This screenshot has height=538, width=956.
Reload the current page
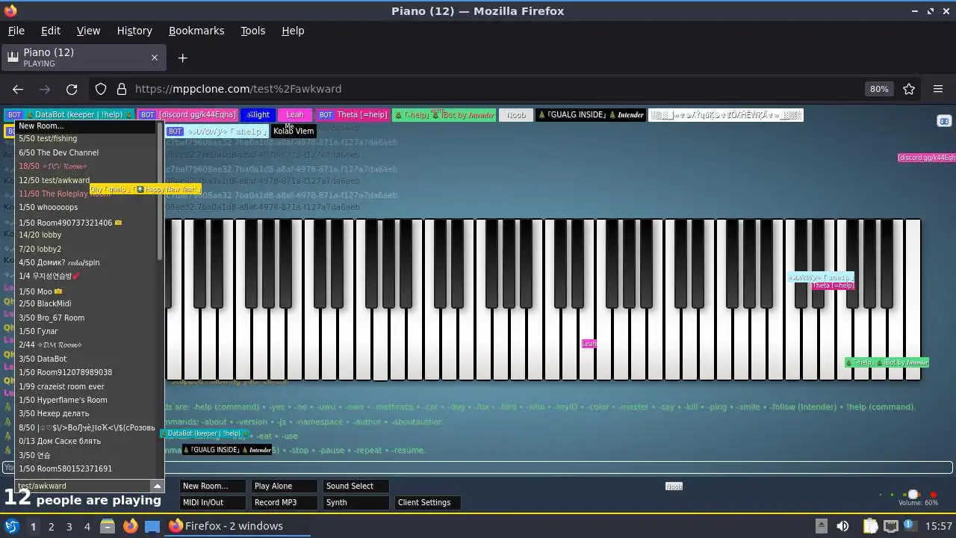pyautogui.click(x=72, y=89)
